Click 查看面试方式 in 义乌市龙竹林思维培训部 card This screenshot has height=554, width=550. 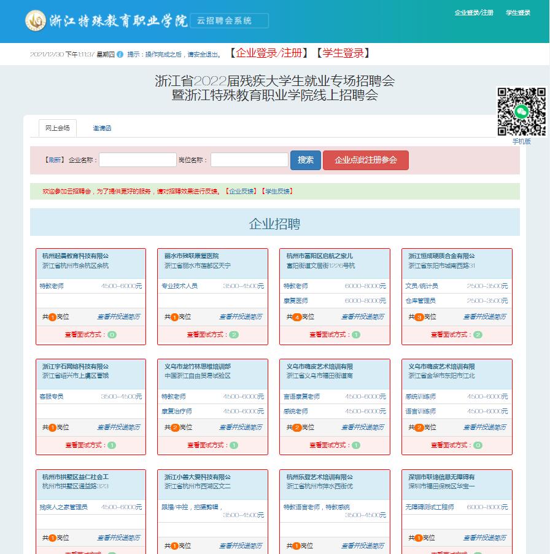click(x=207, y=445)
